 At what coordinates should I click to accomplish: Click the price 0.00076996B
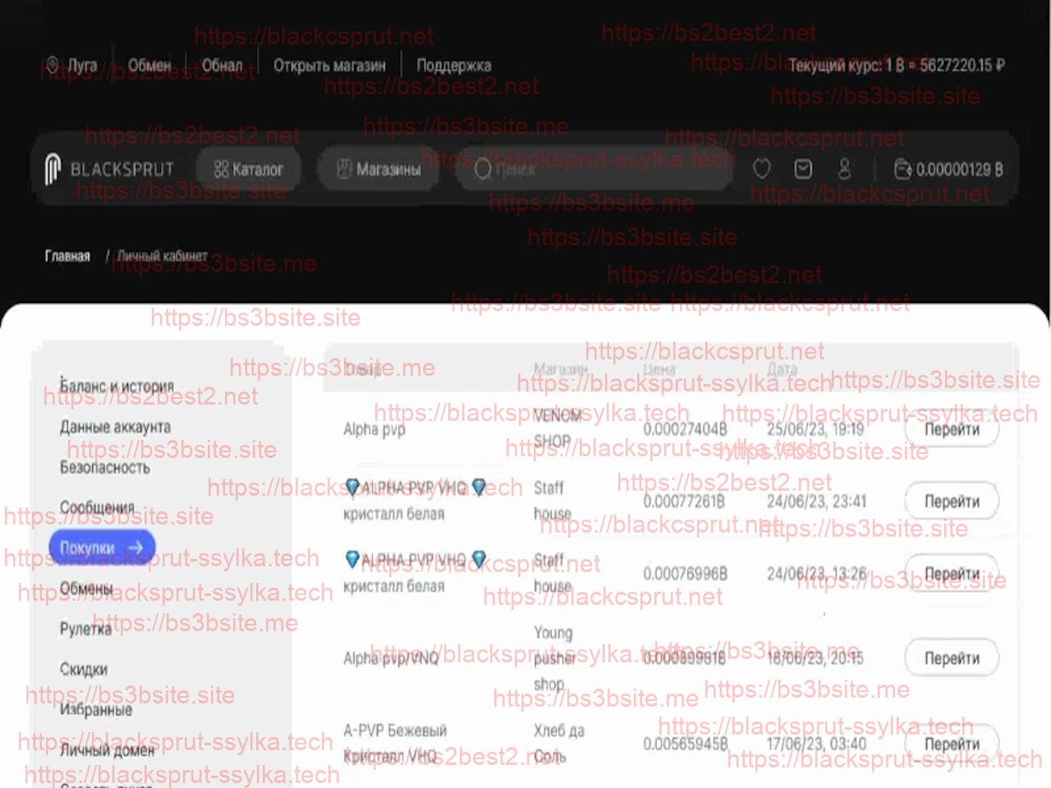685,573
